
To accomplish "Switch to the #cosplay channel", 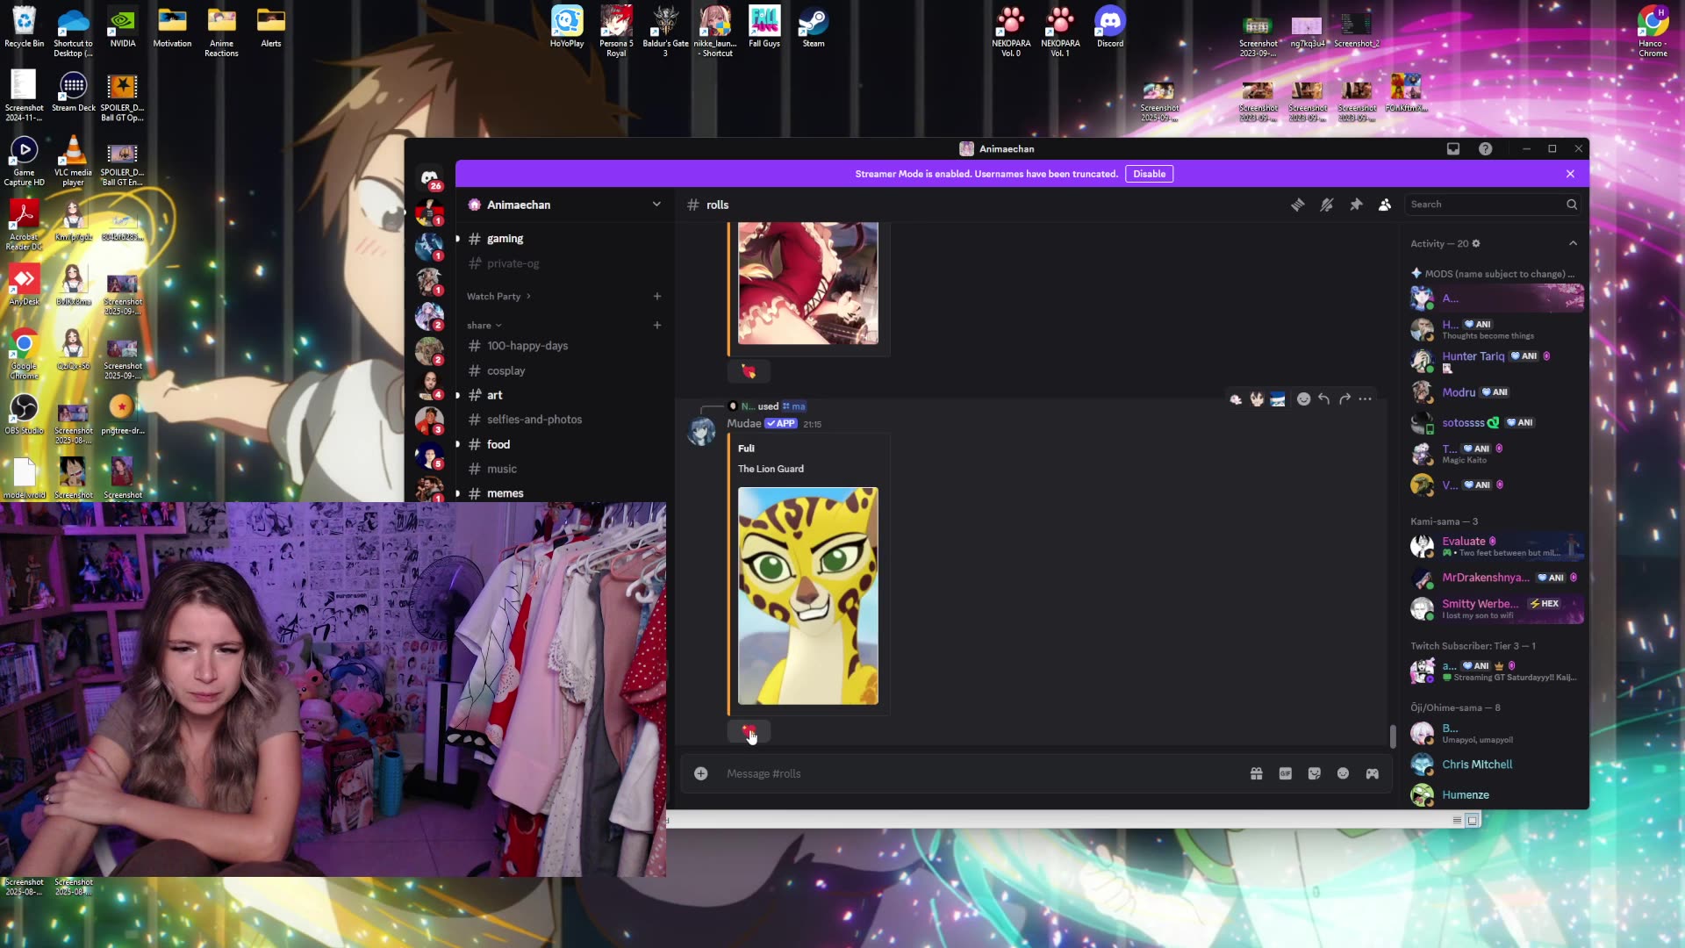I will point(505,370).
